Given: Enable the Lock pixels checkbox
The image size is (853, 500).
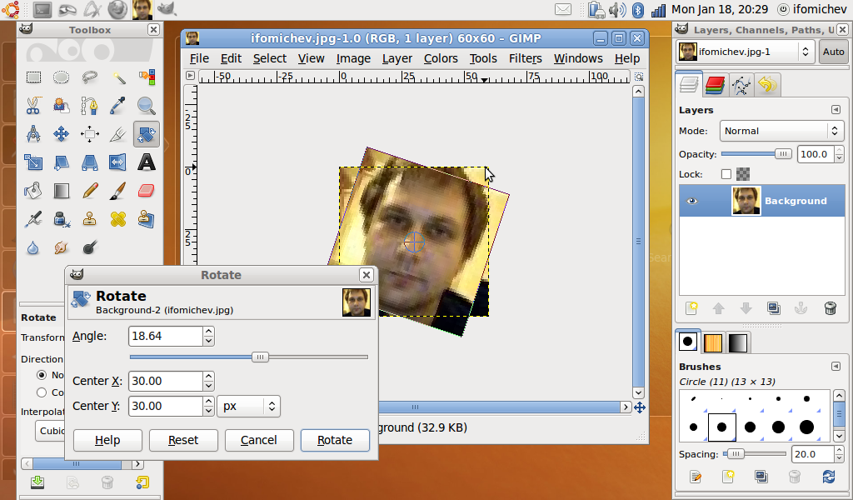Looking at the screenshot, I should [x=726, y=174].
